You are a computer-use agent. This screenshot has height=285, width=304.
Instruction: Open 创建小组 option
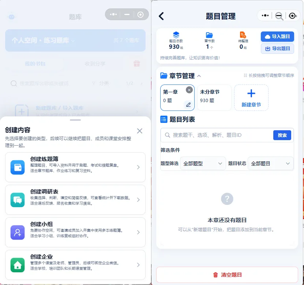75,232
